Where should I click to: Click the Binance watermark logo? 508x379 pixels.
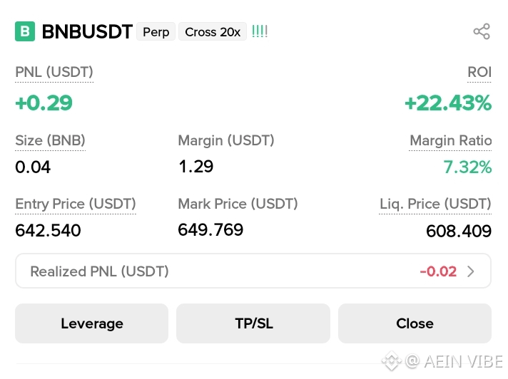tap(392, 360)
